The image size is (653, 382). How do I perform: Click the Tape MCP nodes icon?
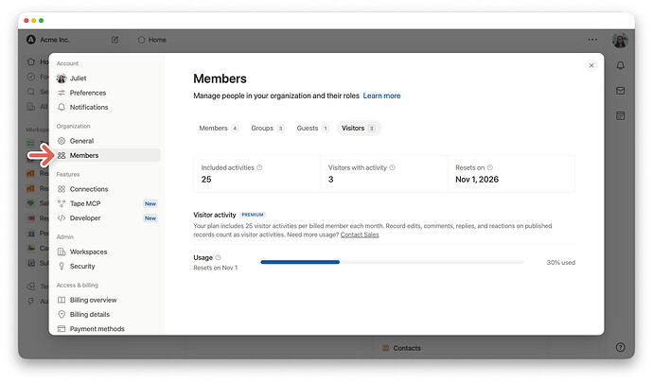pyautogui.click(x=62, y=203)
